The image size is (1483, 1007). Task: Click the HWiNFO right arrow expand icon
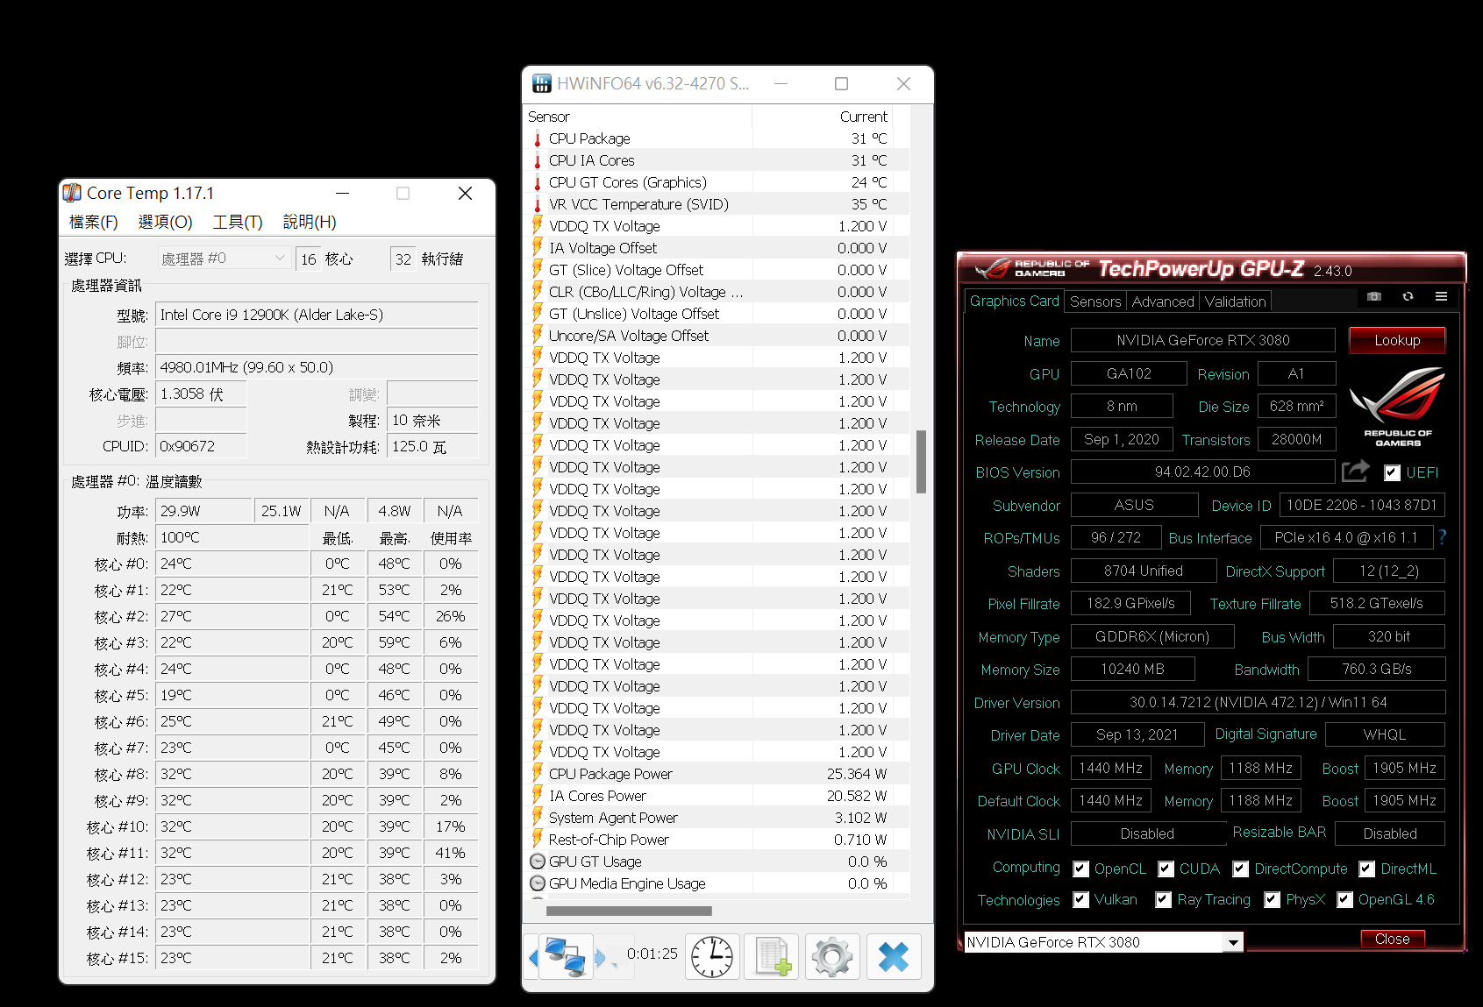(x=600, y=958)
